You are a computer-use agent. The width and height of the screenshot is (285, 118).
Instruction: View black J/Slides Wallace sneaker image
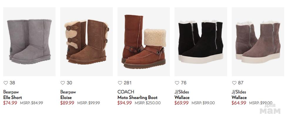pos(201,42)
